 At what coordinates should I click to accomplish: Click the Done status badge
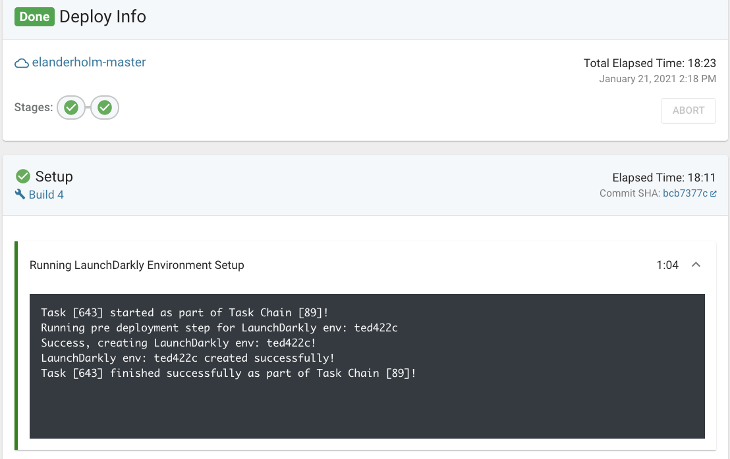[x=34, y=16]
